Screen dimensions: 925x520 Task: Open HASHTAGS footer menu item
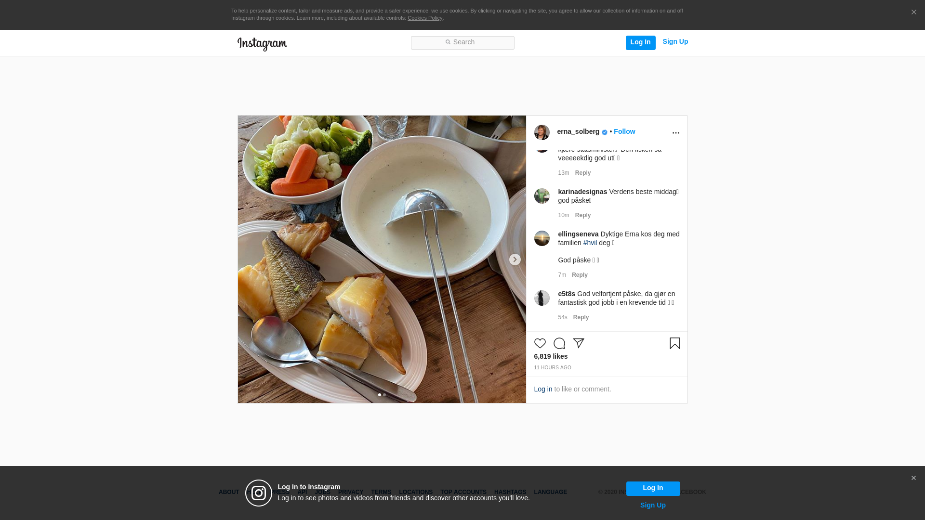click(510, 492)
